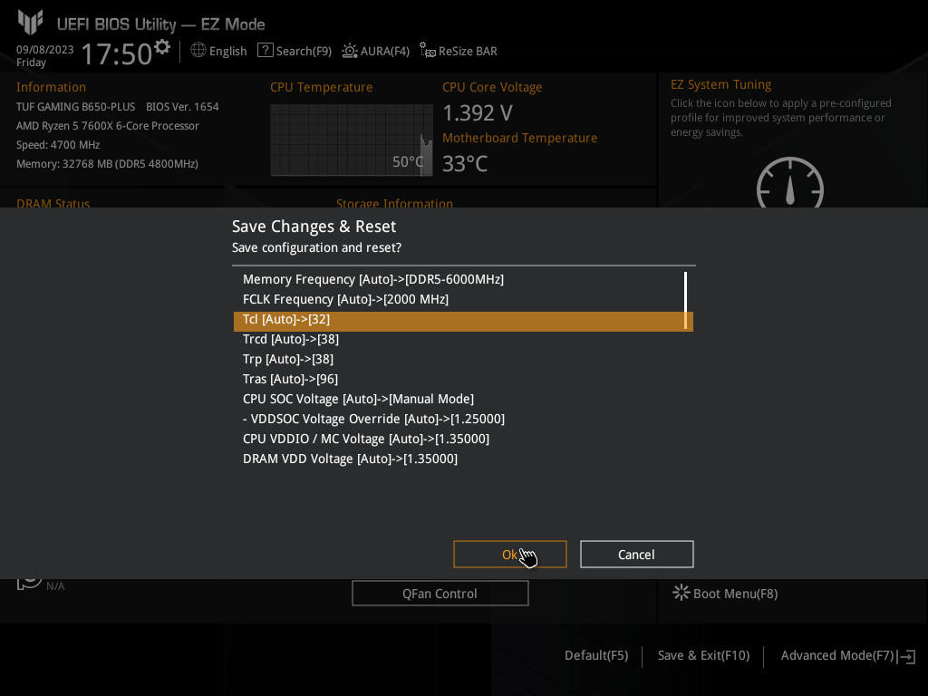
Task: Cancel the Save Changes & Reset dialog
Action: click(x=637, y=554)
